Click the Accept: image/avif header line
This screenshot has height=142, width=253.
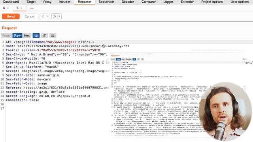click(58, 71)
